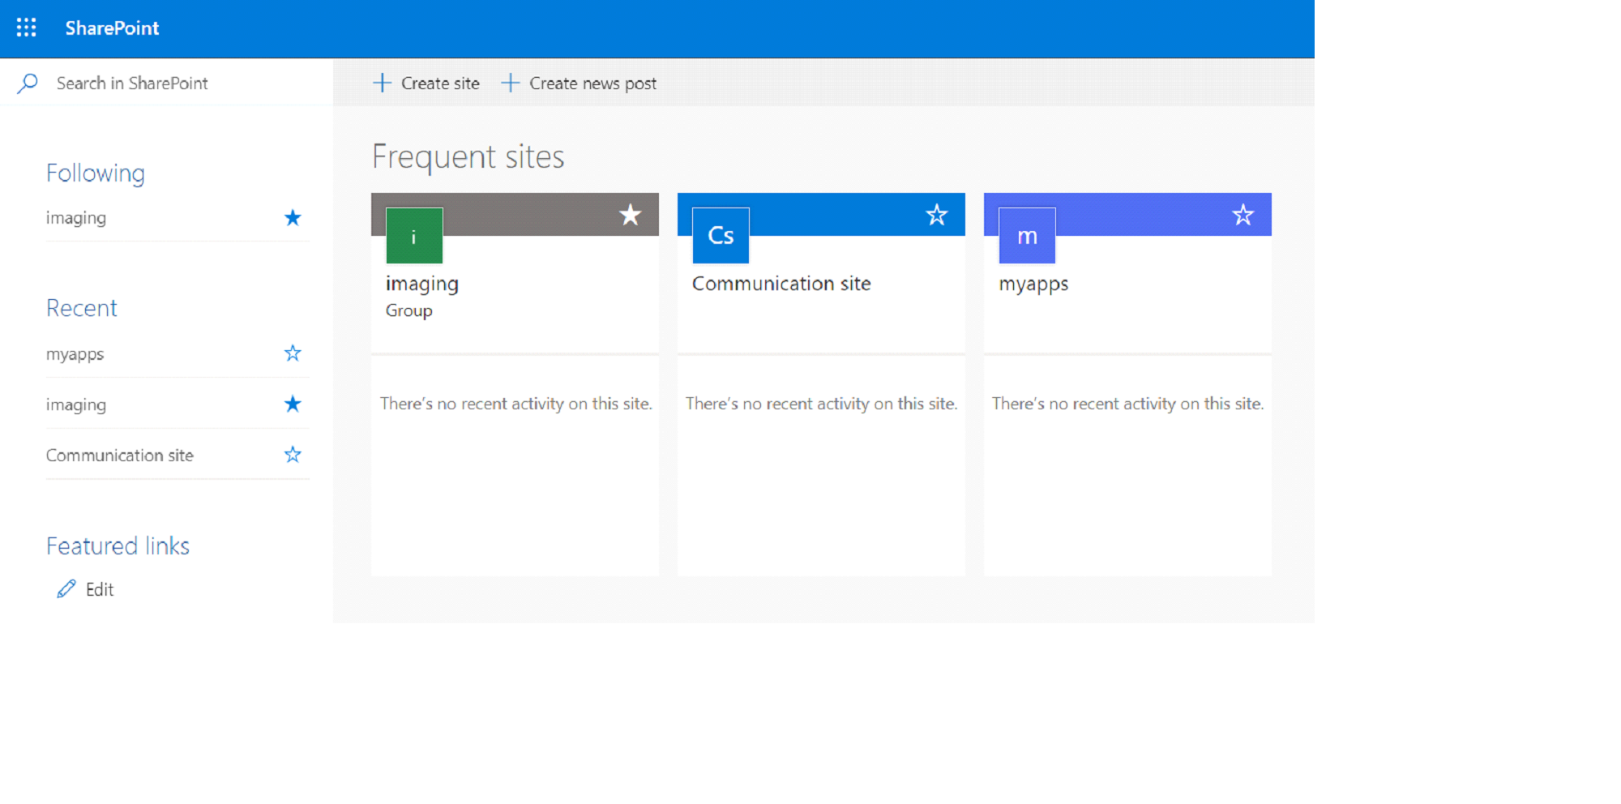Open the app launcher waffle icon
The height and width of the screenshot is (804, 1621).
[x=27, y=28]
